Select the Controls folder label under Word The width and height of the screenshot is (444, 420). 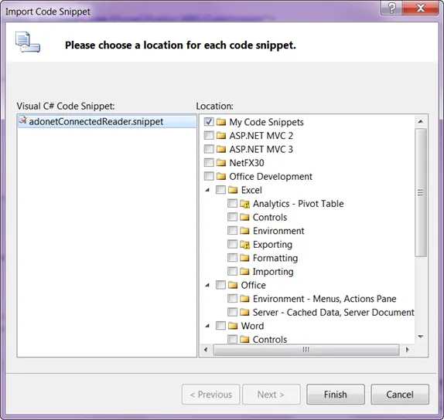[269, 339]
